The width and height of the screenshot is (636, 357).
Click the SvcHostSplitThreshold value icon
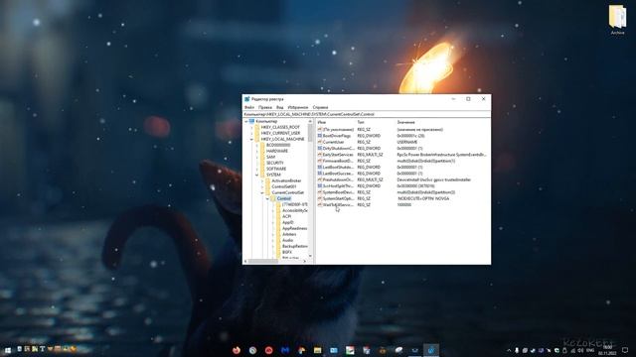tap(320, 186)
